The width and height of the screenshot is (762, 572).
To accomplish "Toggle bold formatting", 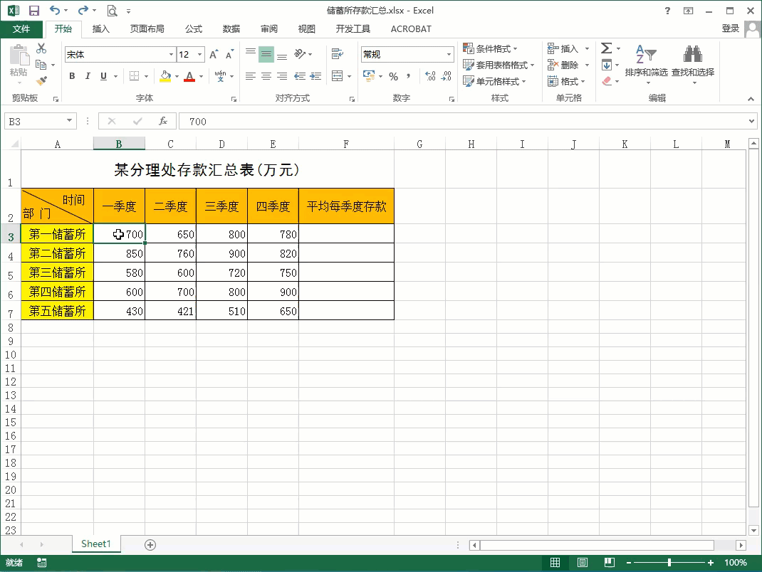I will point(72,76).
